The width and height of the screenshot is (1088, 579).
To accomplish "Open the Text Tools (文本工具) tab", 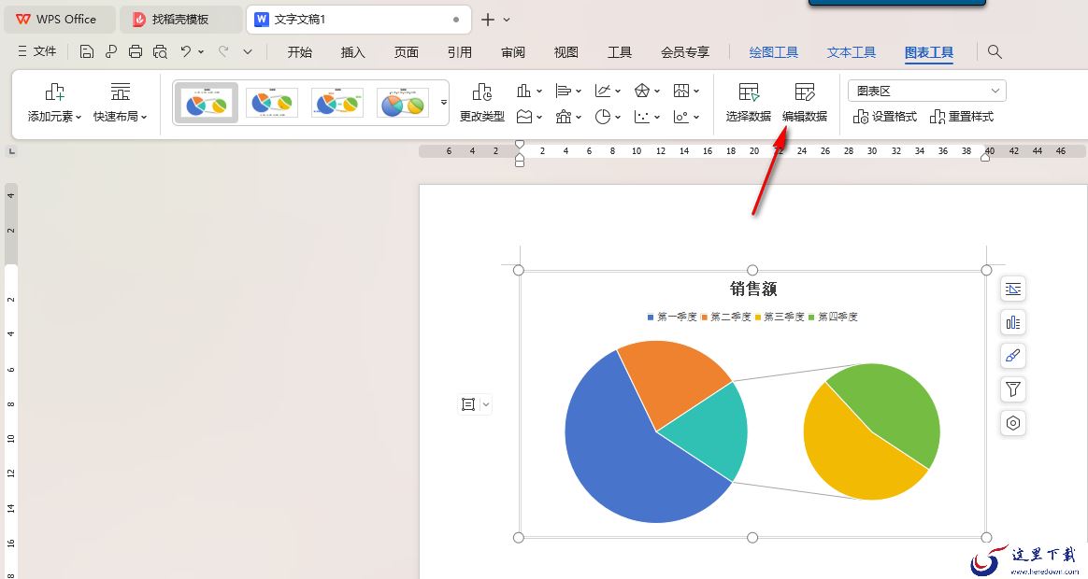I will point(851,52).
